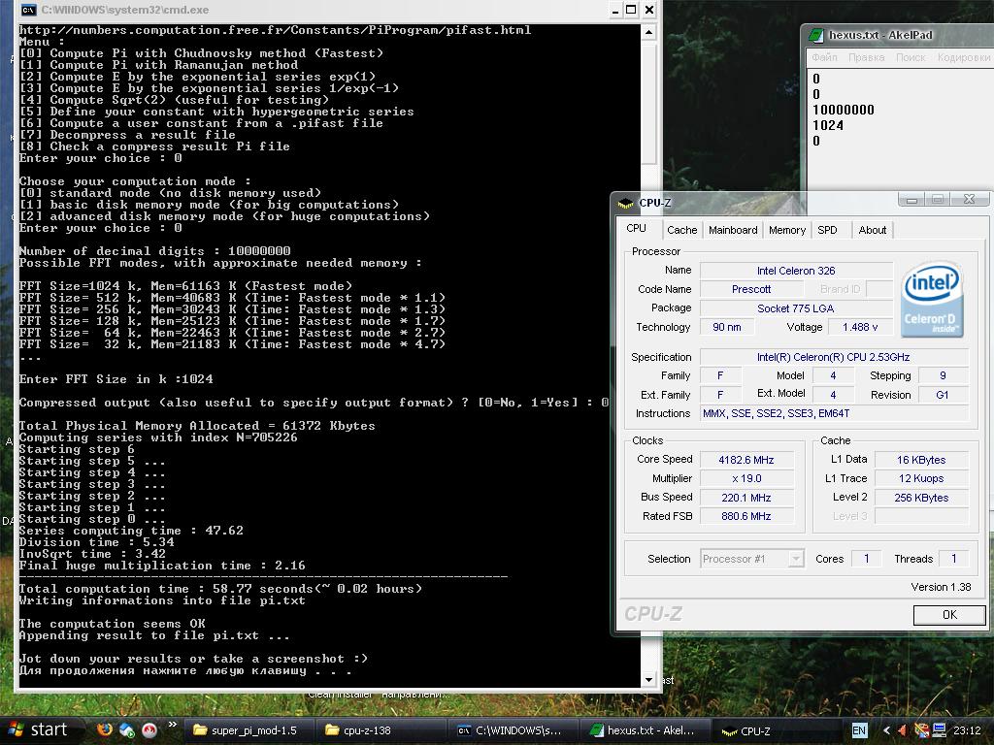Maximize the cmd.exe window
Viewport: 994px width, 745px height.
[x=631, y=10]
